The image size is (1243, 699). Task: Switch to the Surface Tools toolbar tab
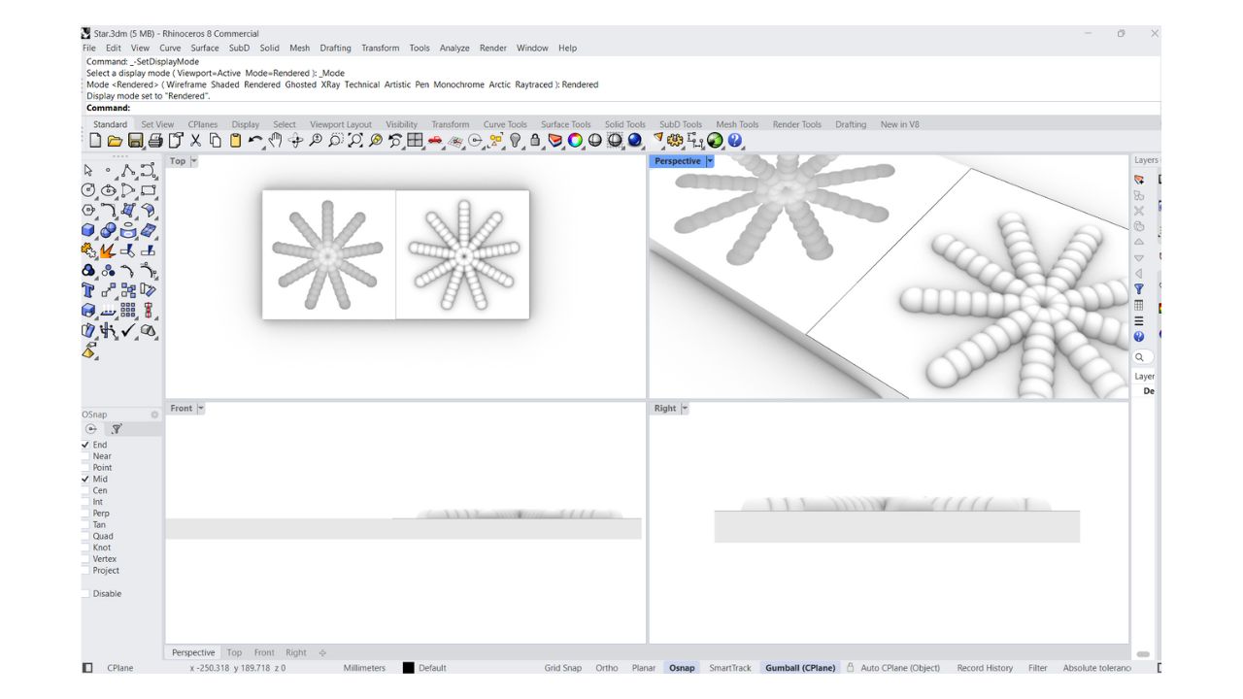(x=565, y=124)
